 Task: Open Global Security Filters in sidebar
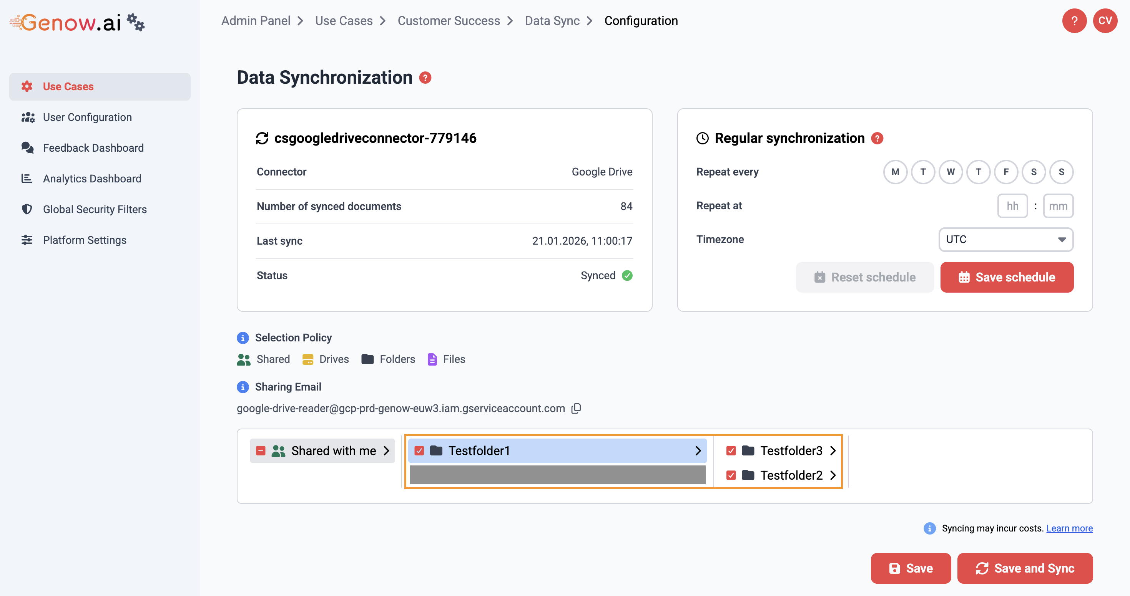tap(95, 209)
